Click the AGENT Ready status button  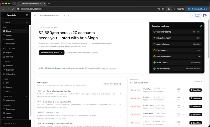pyautogui.click(x=195, y=15)
